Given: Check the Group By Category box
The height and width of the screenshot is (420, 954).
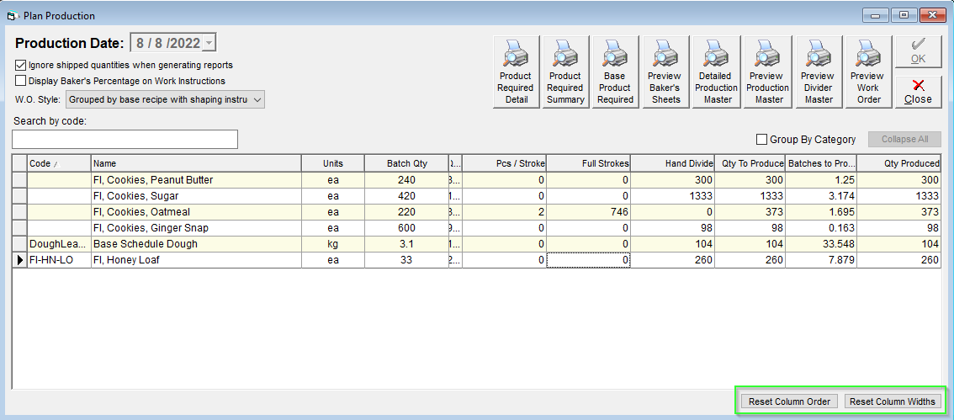Looking at the screenshot, I should tap(761, 140).
